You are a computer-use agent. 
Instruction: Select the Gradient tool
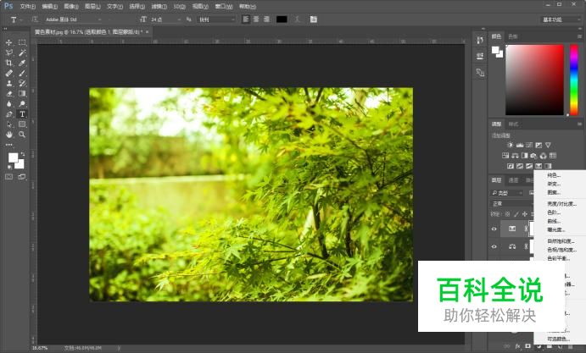click(22, 93)
